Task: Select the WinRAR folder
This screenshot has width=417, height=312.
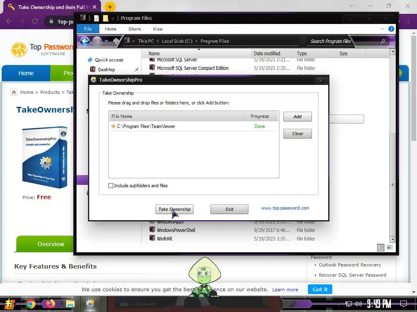Action: pos(165,239)
